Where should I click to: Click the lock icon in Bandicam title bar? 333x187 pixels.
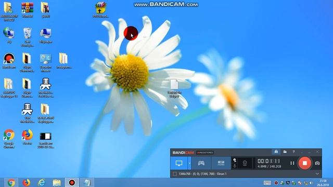point(276,152)
